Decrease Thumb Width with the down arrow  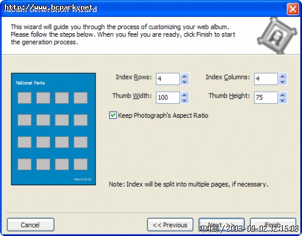coord(184,100)
